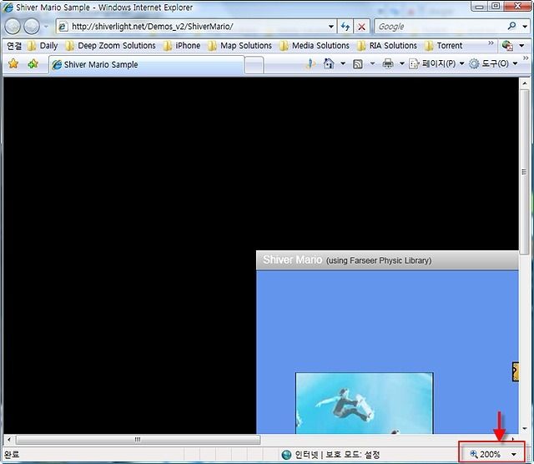Open the recent pages dropdown arrow
The height and width of the screenshot is (464, 534).
pyautogui.click(x=46, y=26)
